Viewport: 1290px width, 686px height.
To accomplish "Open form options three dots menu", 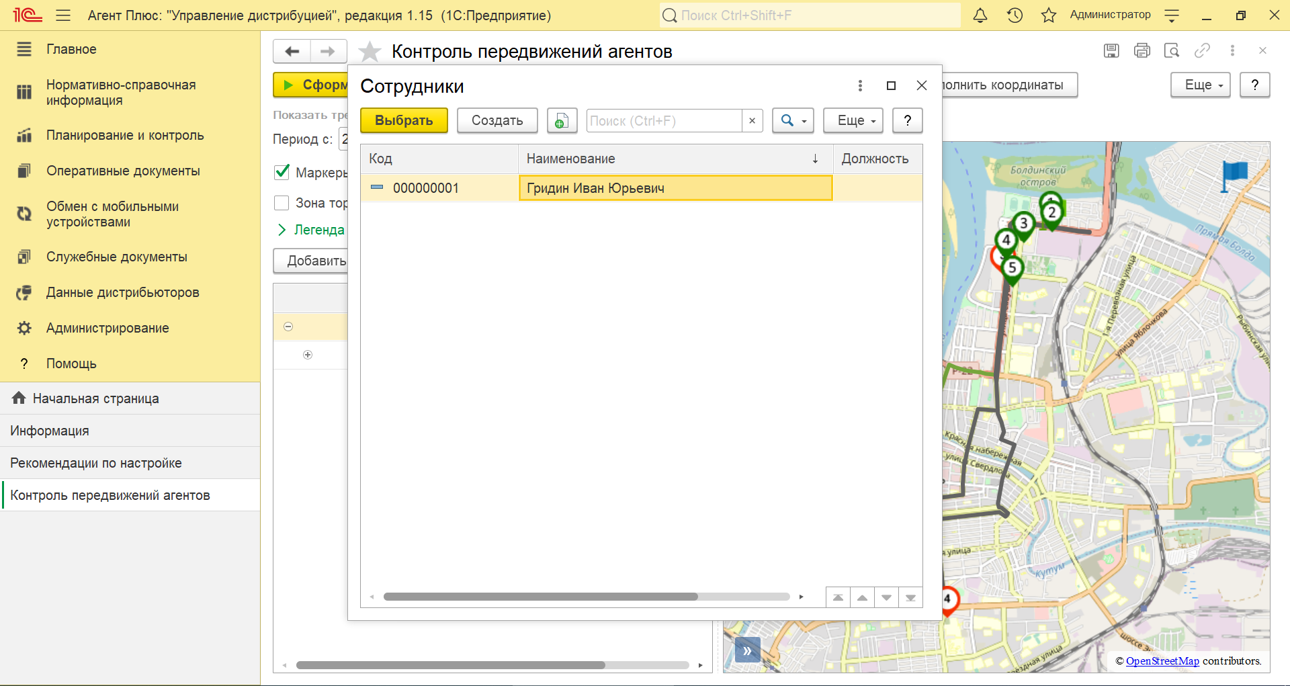I will point(1232,50).
